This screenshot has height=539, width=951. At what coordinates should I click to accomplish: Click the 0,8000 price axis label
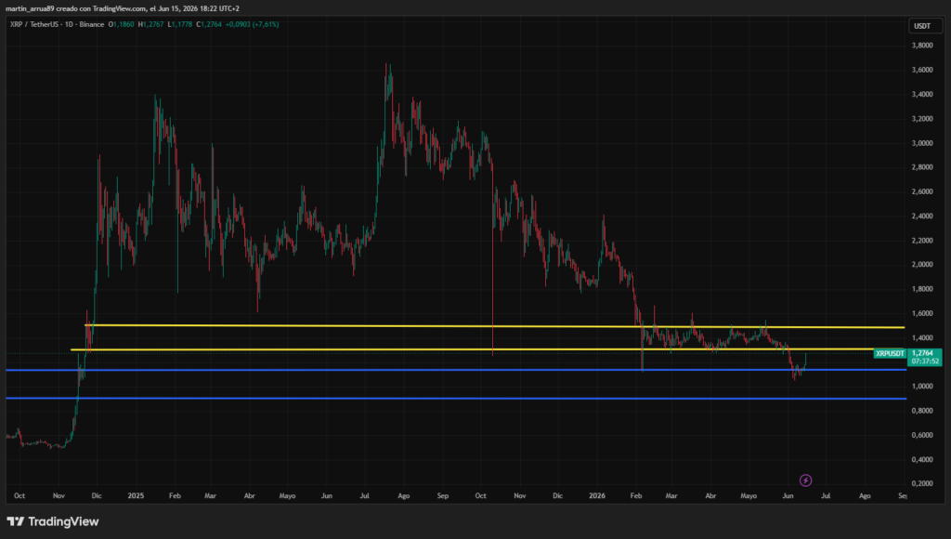(x=922, y=411)
